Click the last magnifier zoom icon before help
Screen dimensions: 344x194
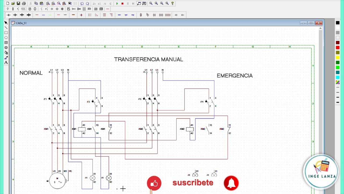click(x=167, y=4)
